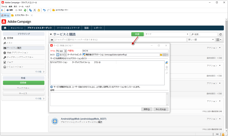Click the home icon in navigation bar
Screen dimensions: 228x136
click(5, 28)
